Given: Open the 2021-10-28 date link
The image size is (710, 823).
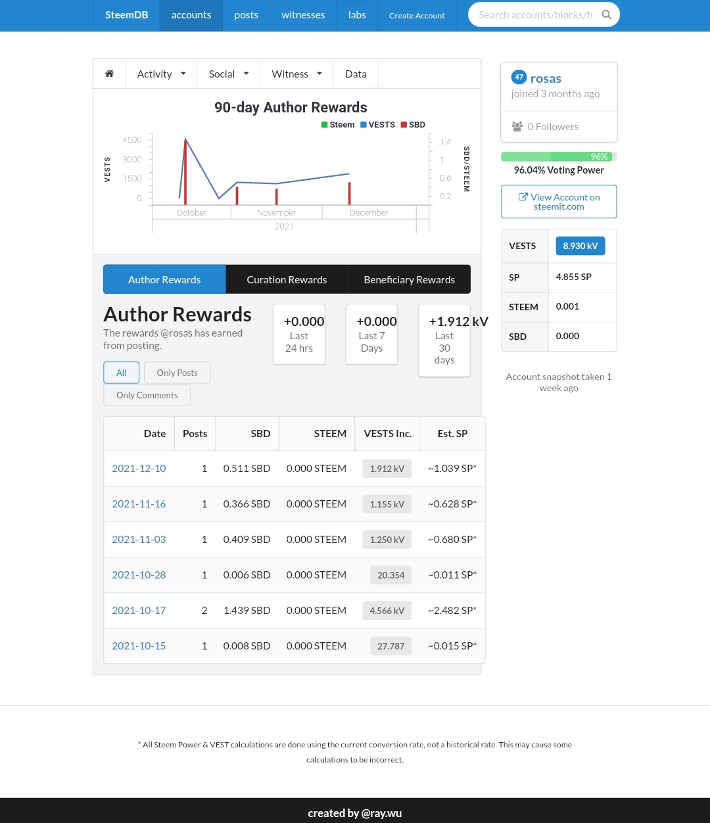Looking at the screenshot, I should tap(139, 575).
